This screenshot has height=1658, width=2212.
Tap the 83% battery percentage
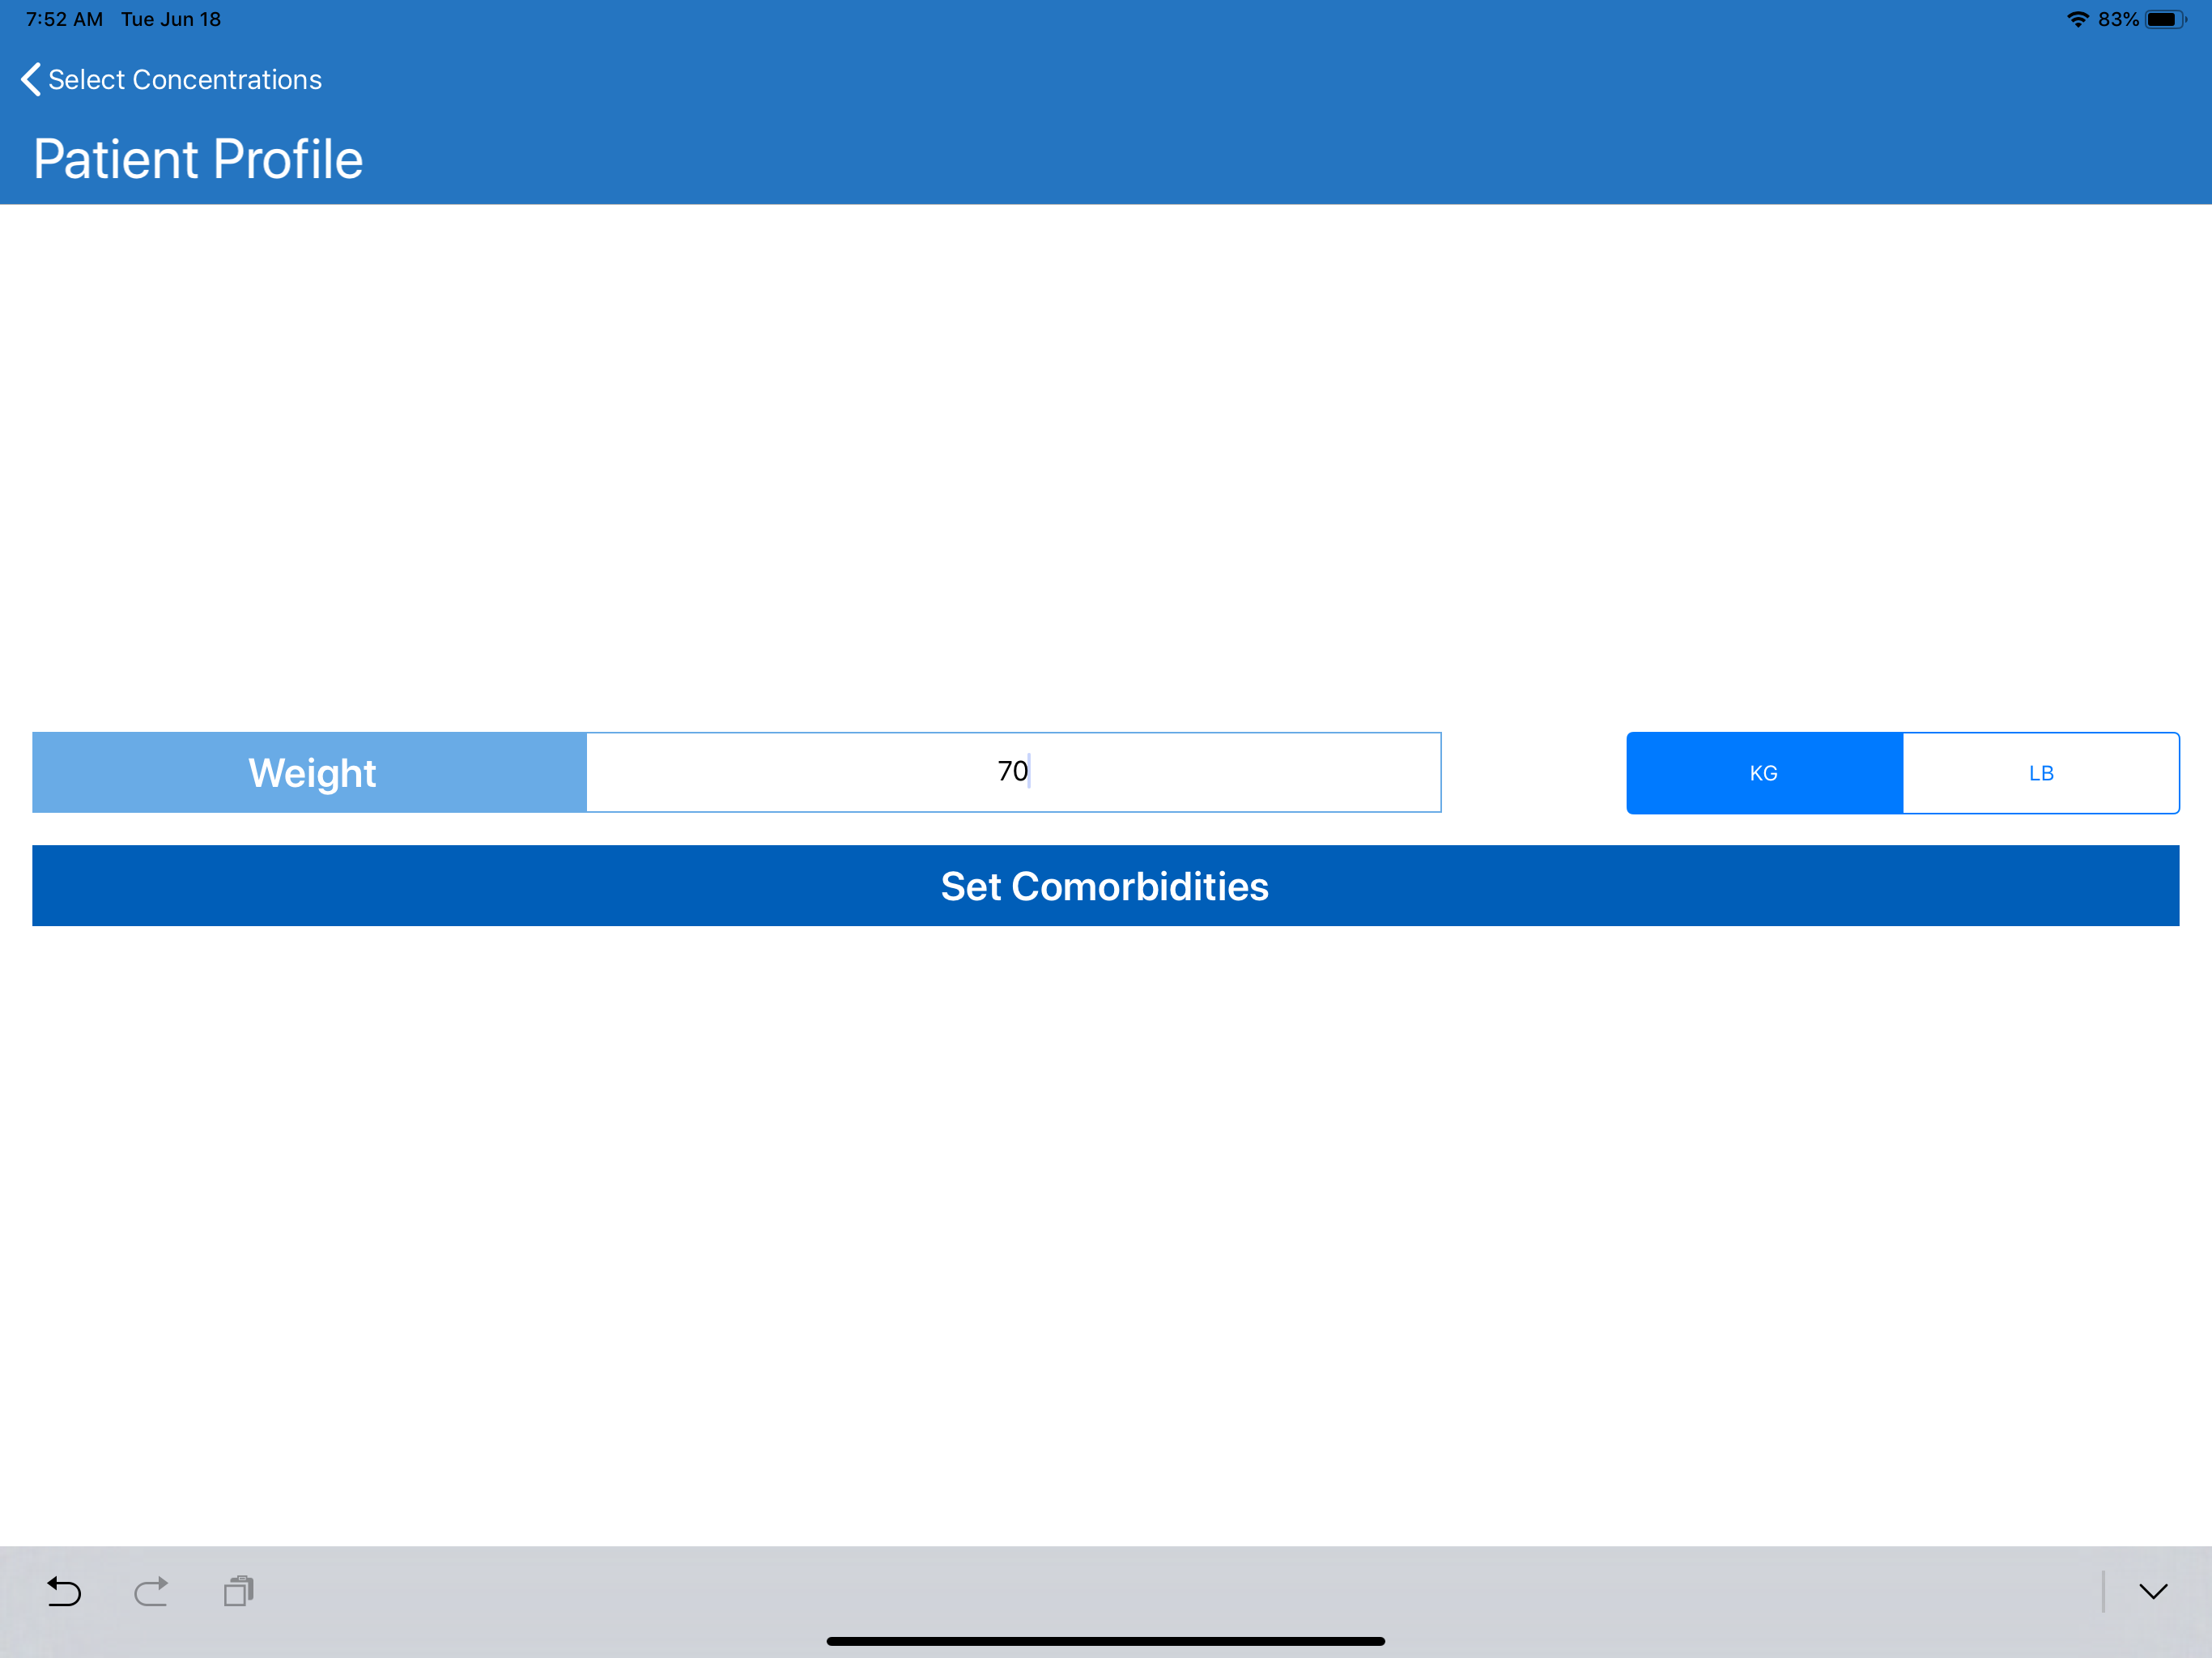click(2118, 19)
